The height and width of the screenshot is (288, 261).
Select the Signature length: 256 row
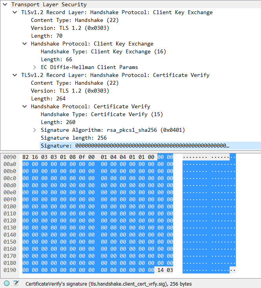[x=73, y=138]
